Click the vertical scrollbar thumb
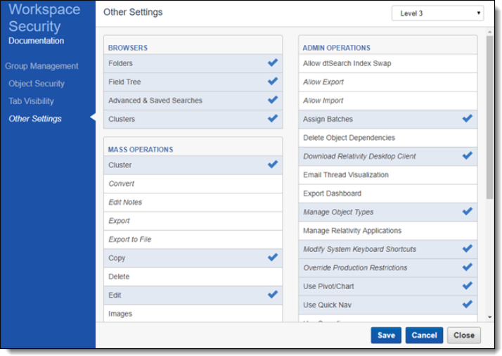 [x=489, y=120]
